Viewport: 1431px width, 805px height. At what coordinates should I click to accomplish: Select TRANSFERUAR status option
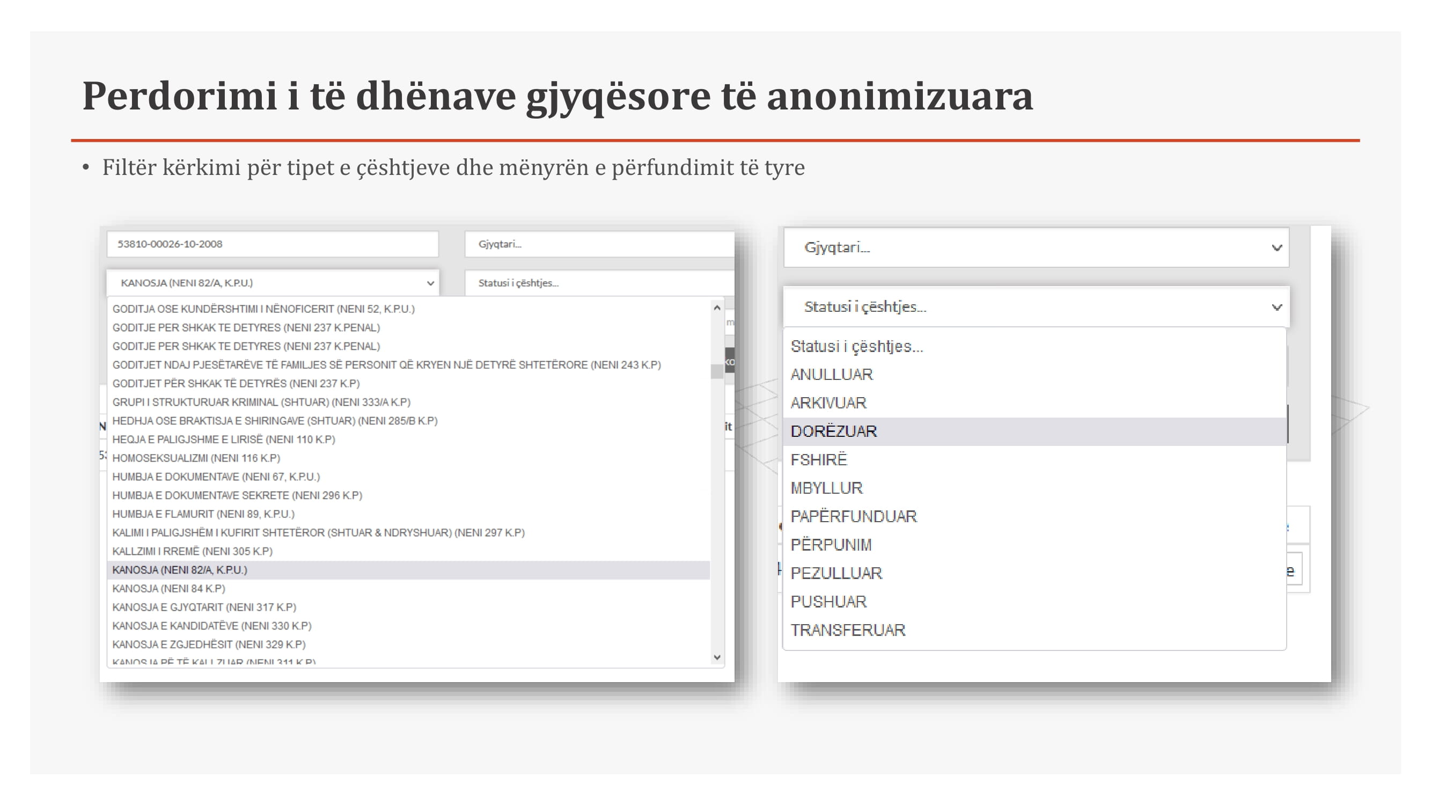click(848, 630)
